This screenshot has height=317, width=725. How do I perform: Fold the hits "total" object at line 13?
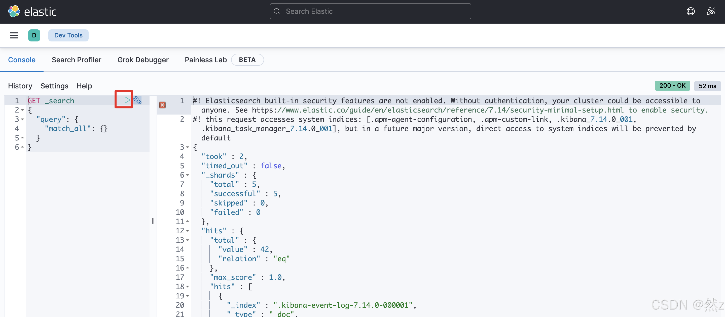(188, 240)
